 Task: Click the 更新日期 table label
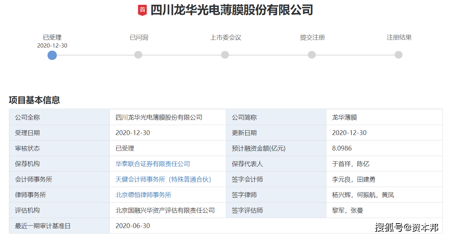[244, 133]
